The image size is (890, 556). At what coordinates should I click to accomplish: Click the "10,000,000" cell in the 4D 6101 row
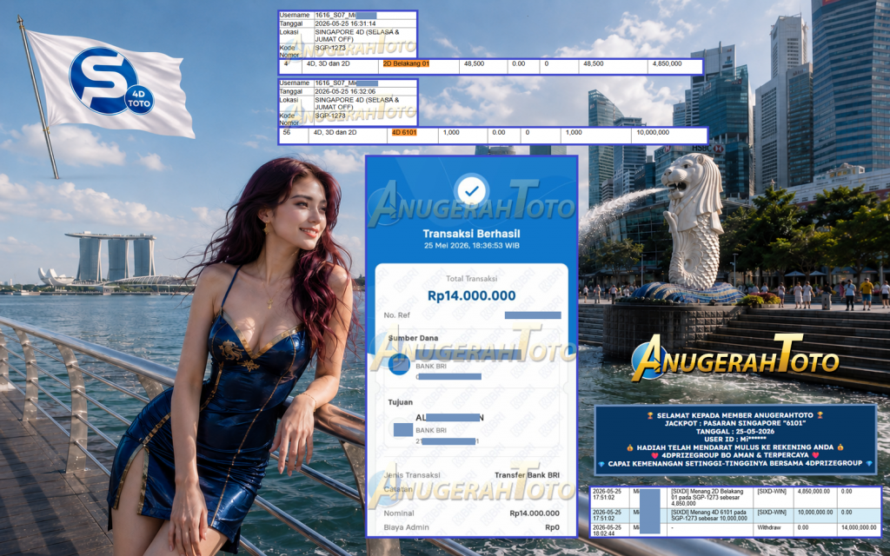click(x=653, y=132)
